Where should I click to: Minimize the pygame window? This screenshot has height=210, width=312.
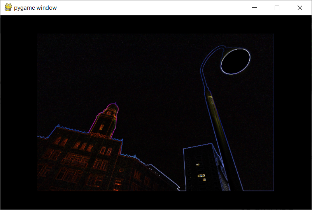coord(254,8)
